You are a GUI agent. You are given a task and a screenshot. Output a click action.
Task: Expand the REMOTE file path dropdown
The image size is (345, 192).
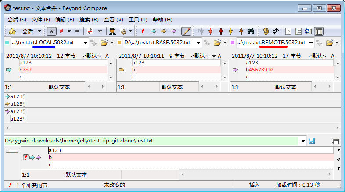pos(311,43)
